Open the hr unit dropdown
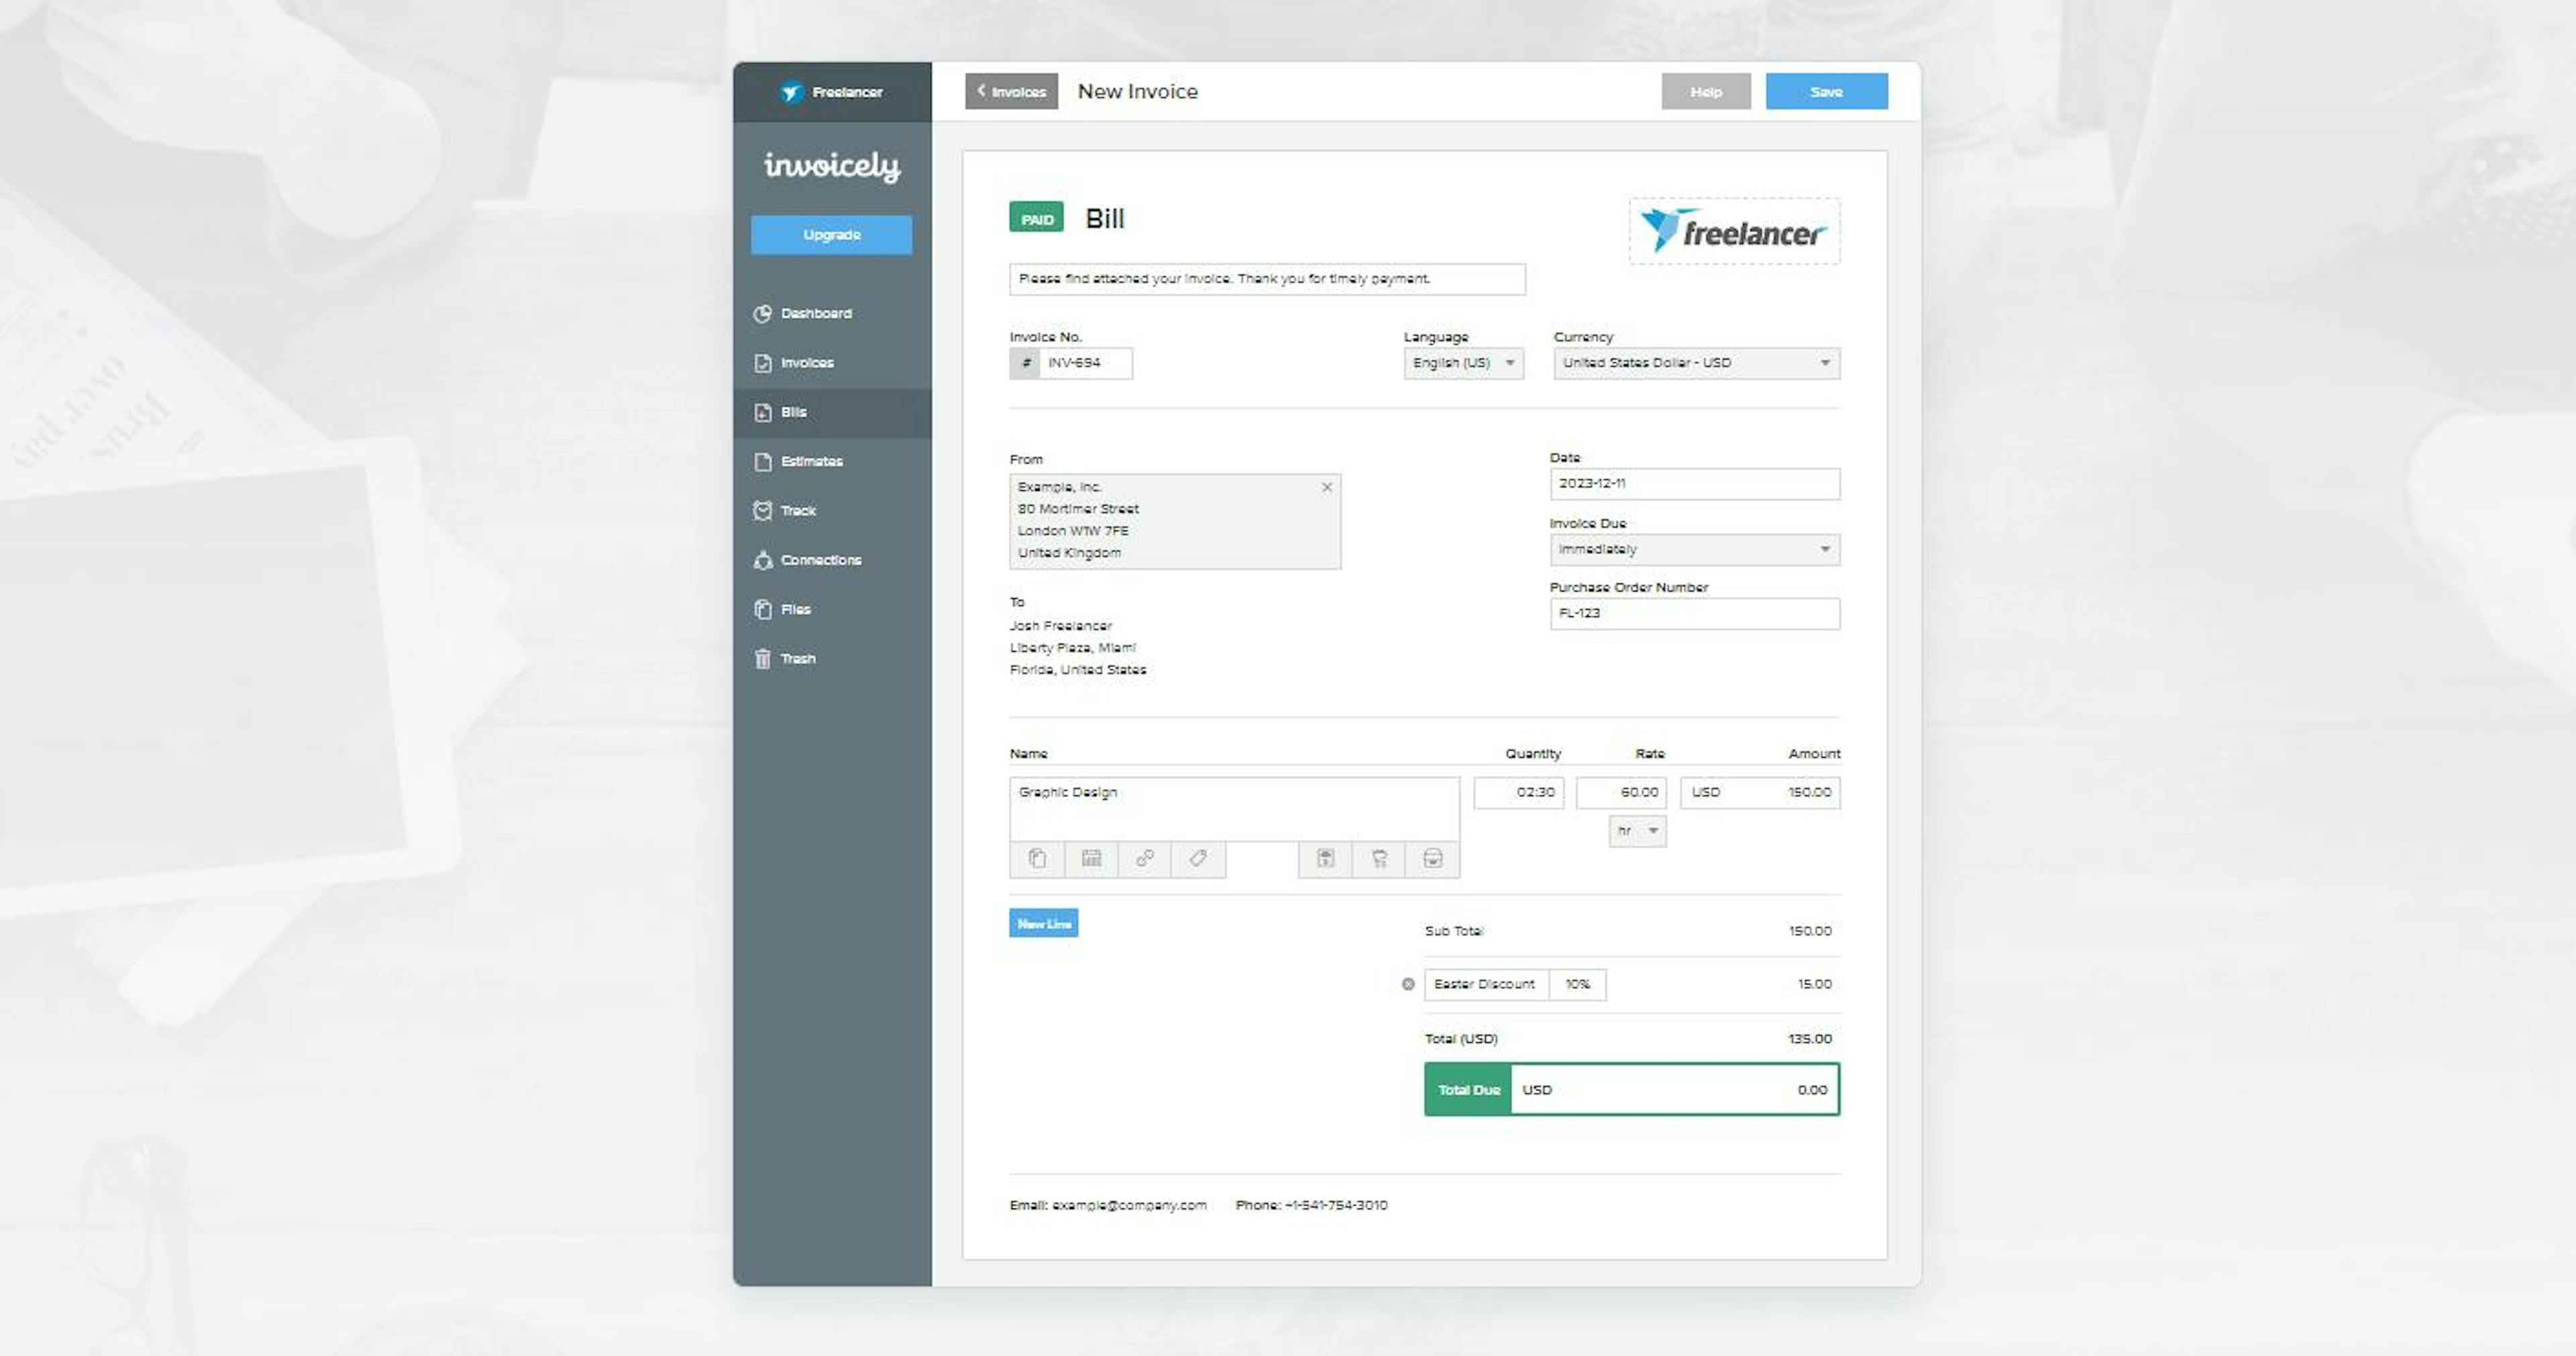Image resolution: width=2576 pixels, height=1356 pixels. tap(1637, 831)
